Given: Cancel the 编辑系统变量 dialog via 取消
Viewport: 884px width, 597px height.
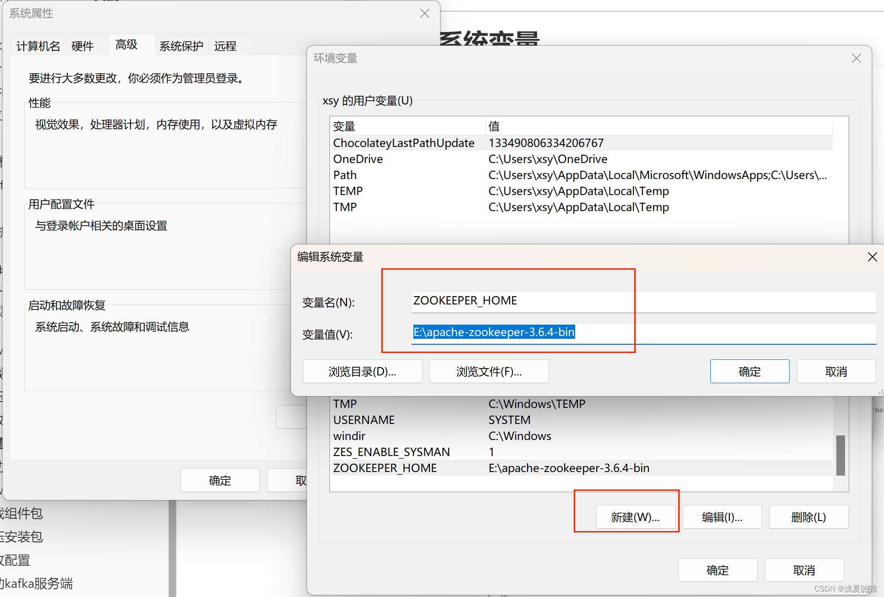Looking at the screenshot, I should (x=836, y=371).
